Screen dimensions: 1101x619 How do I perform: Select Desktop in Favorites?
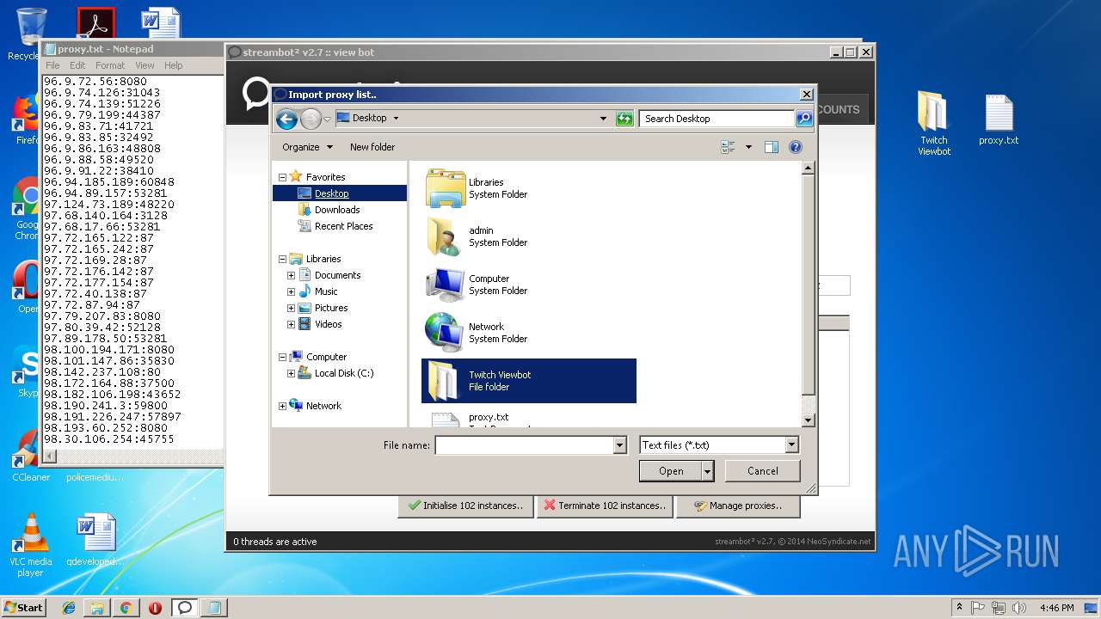click(331, 193)
